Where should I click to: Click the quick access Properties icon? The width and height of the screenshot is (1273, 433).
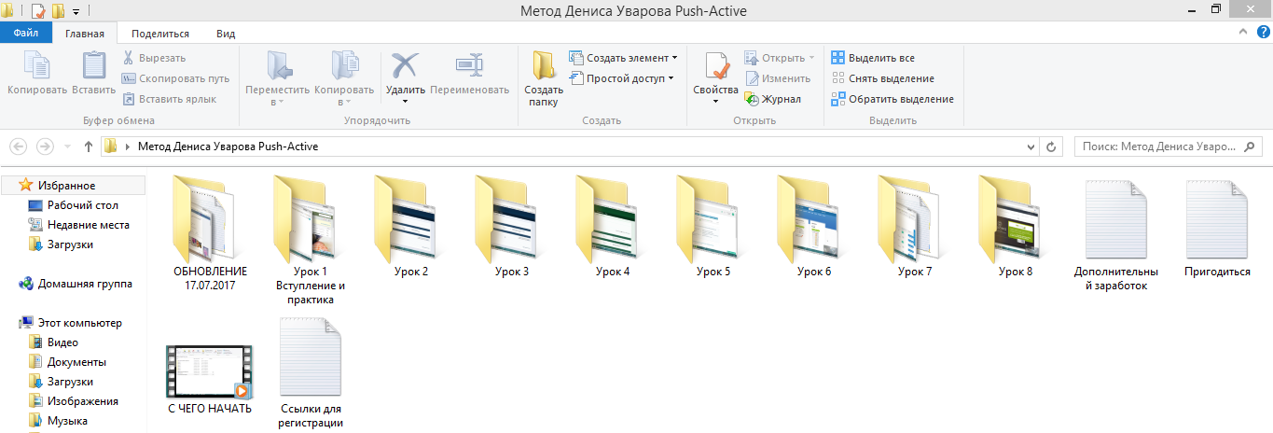[38, 11]
